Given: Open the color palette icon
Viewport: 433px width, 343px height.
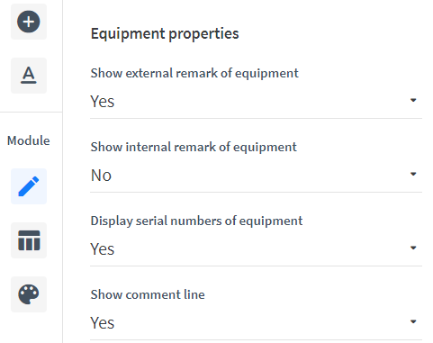Looking at the screenshot, I should click(29, 294).
